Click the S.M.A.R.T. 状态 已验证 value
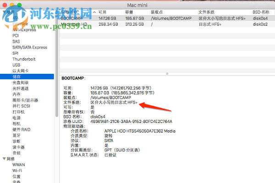275x183 pixels. (110, 155)
